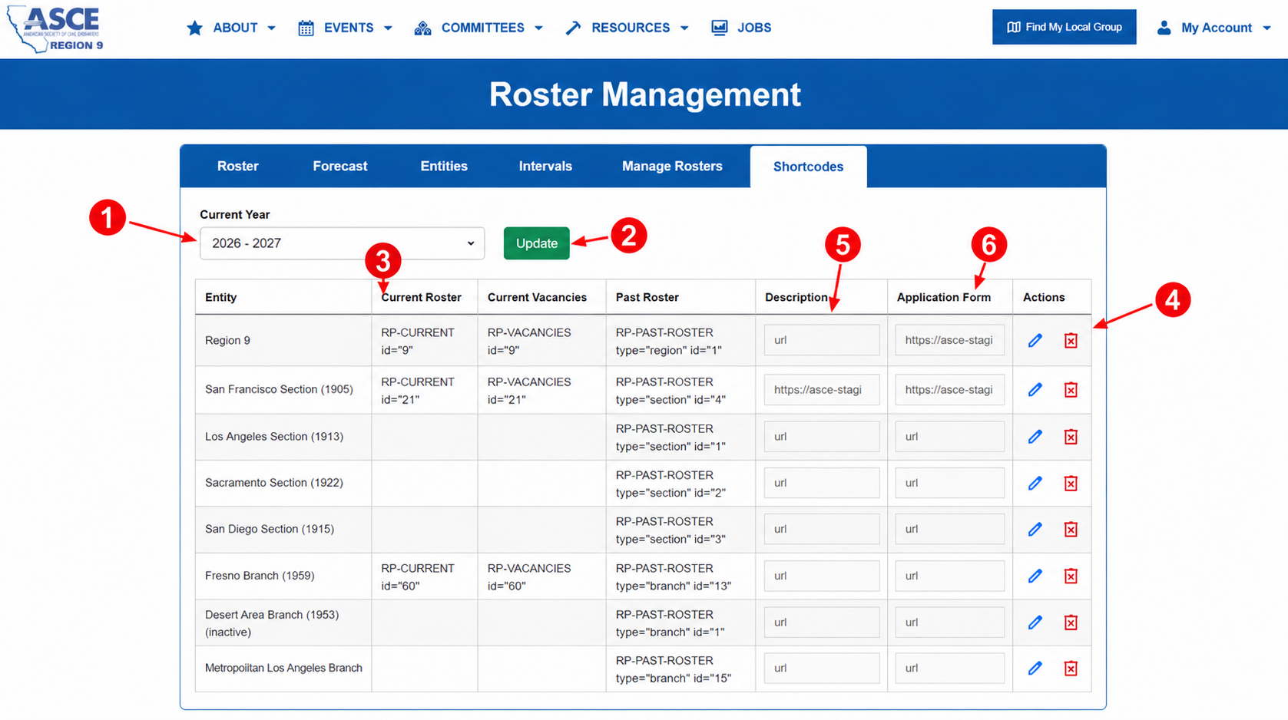
Task: Delete the Desert Area Branch row
Action: [x=1071, y=623]
